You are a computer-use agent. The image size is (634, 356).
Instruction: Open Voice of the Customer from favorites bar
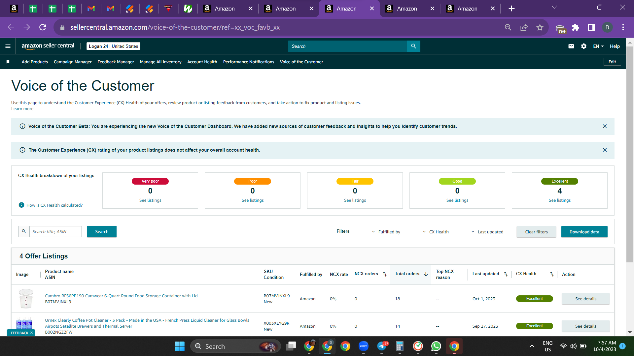pos(301,62)
